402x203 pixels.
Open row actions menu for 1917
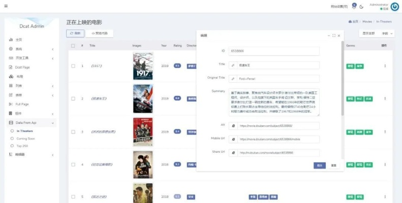tap(385, 66)
